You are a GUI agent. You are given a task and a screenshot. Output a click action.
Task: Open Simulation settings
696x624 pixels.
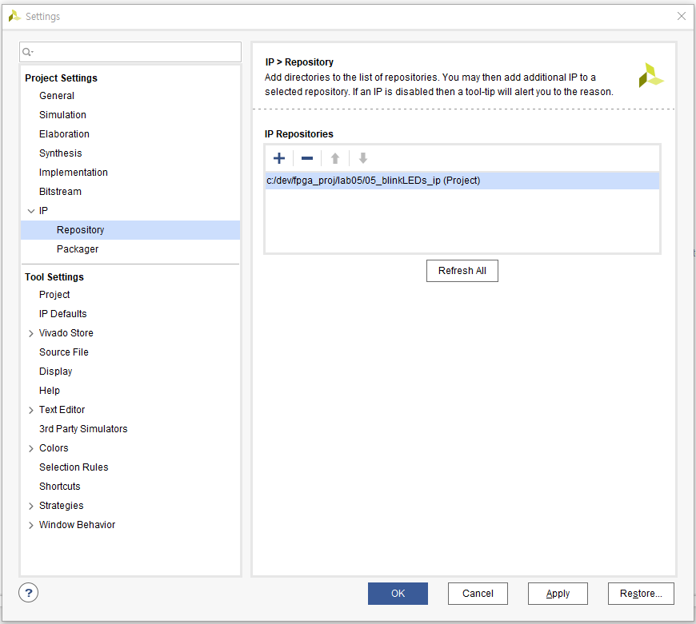tap(62, 115)
